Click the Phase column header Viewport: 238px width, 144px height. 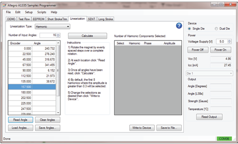tap(148, 43)
